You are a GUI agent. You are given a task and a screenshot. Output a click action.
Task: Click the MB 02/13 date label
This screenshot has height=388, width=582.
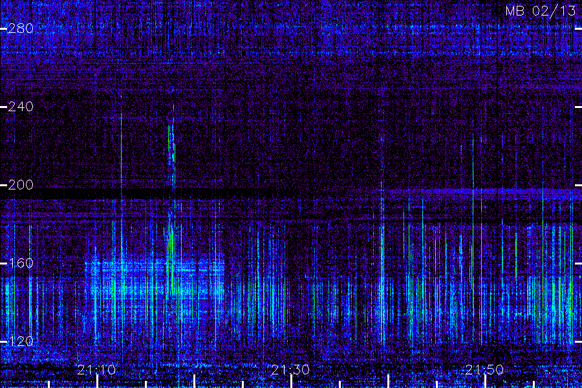[541, 11]
